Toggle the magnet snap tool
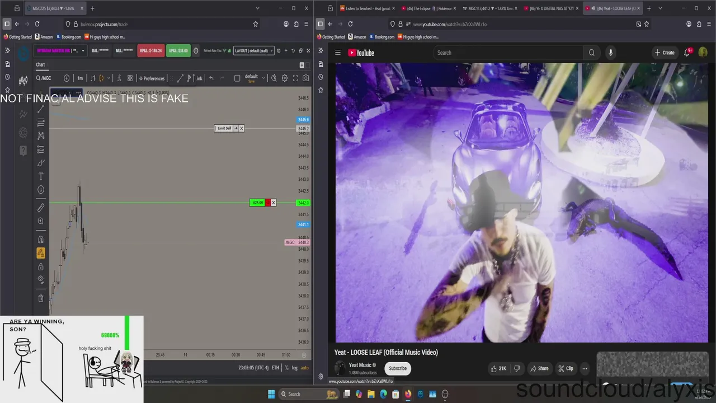This screenshot has height=403, width=716. click(41, 240)
